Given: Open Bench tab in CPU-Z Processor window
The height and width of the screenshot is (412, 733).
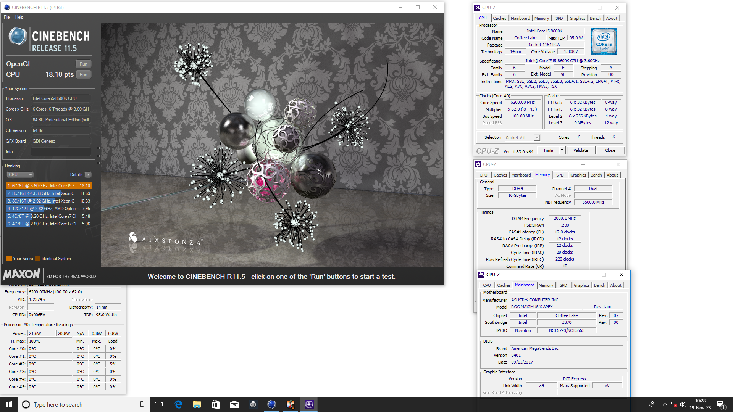Looking at the screenshot, I should click(x=595, y=18).
